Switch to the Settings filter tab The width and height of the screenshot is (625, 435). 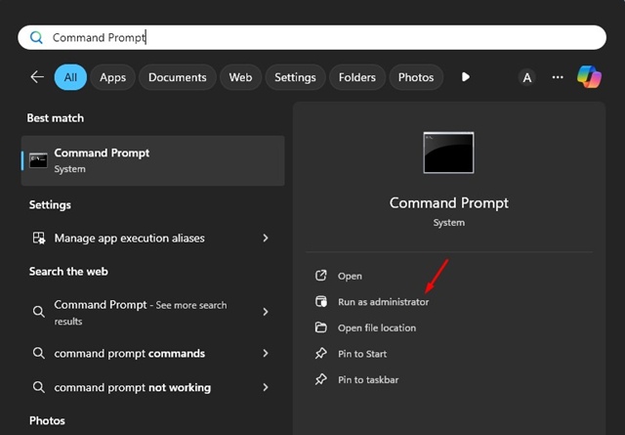click(x=295, y=77)
